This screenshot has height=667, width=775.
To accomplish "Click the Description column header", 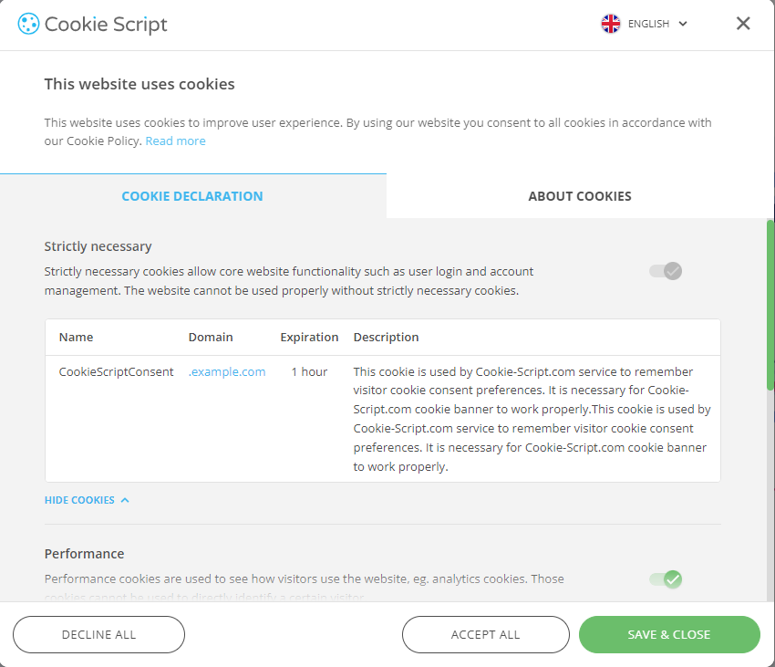I will pos(386,337).
